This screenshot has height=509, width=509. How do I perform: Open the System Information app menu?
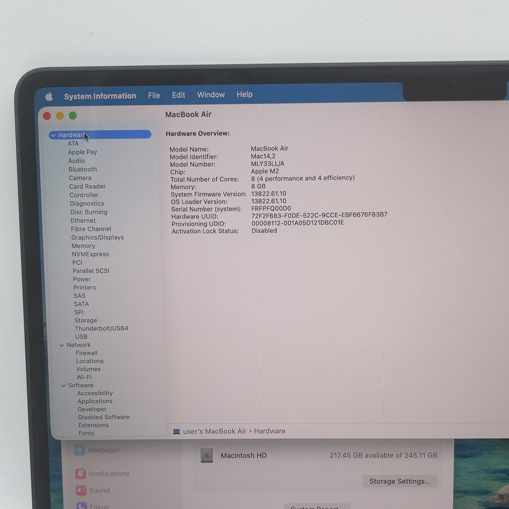(x=100, y=96)
